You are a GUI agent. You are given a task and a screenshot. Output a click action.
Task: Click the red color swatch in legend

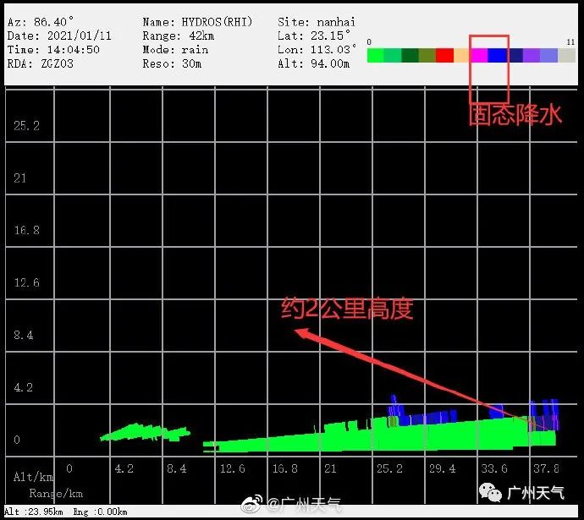444,56
